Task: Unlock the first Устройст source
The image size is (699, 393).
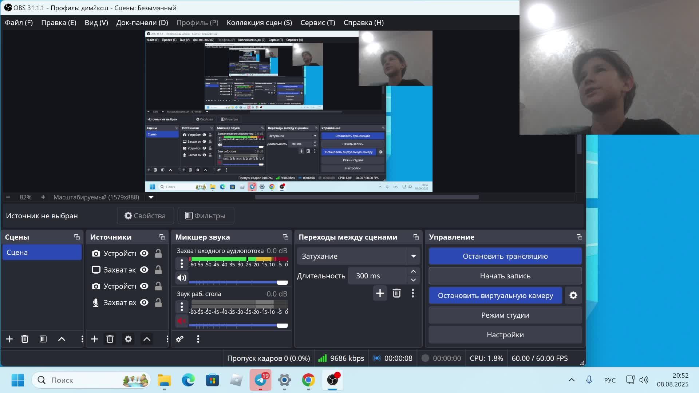Action: click(158, 254)
